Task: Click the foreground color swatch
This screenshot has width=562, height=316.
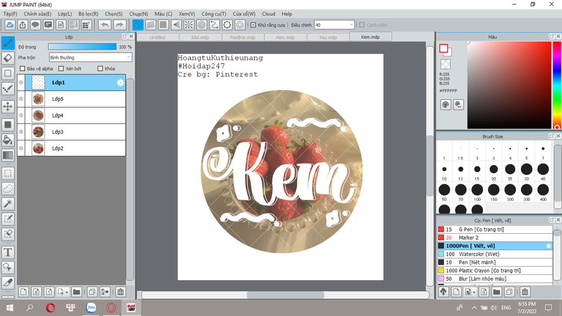Action: (443, 48)
